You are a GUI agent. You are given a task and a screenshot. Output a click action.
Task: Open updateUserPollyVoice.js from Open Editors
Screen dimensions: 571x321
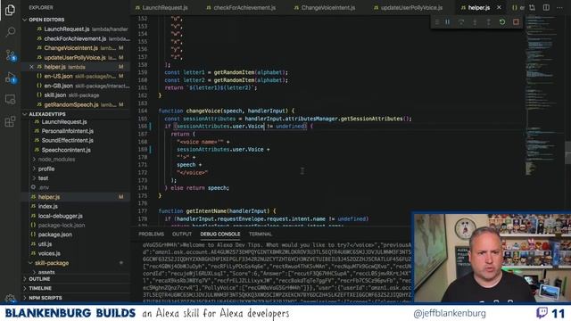click(x=75, y=57)
